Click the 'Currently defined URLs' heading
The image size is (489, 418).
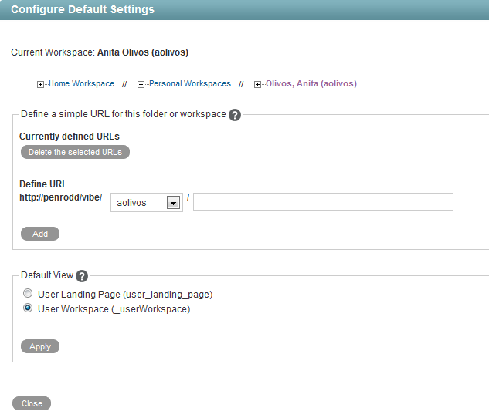coord(70,137)
